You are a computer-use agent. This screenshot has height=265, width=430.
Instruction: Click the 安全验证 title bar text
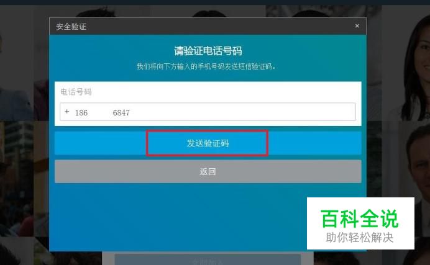(71, 27)
